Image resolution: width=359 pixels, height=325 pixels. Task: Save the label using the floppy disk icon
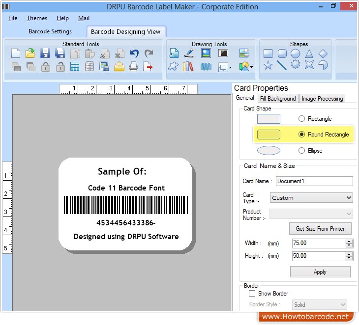pos(45,53)
